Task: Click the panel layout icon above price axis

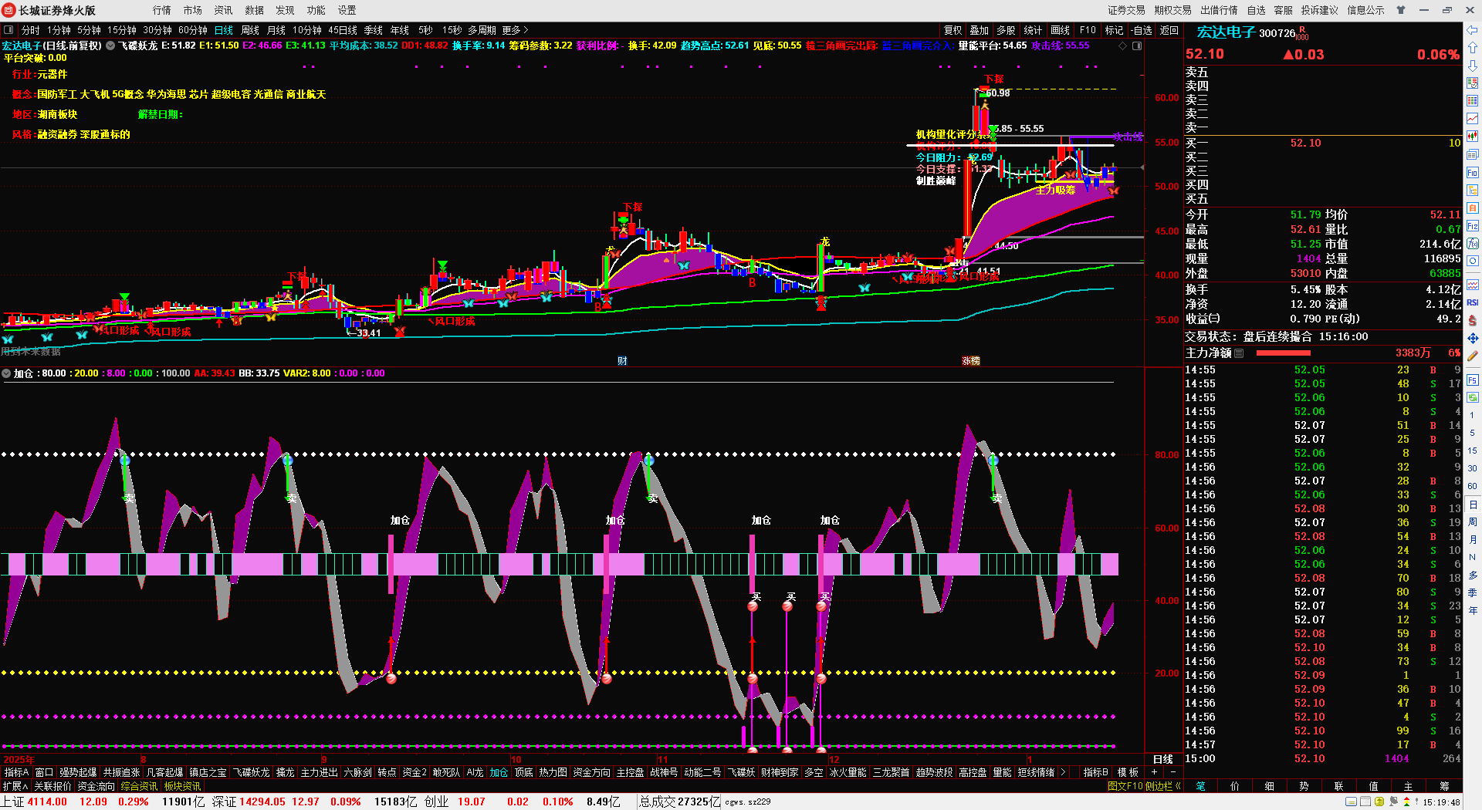Action: [1137, 46]
